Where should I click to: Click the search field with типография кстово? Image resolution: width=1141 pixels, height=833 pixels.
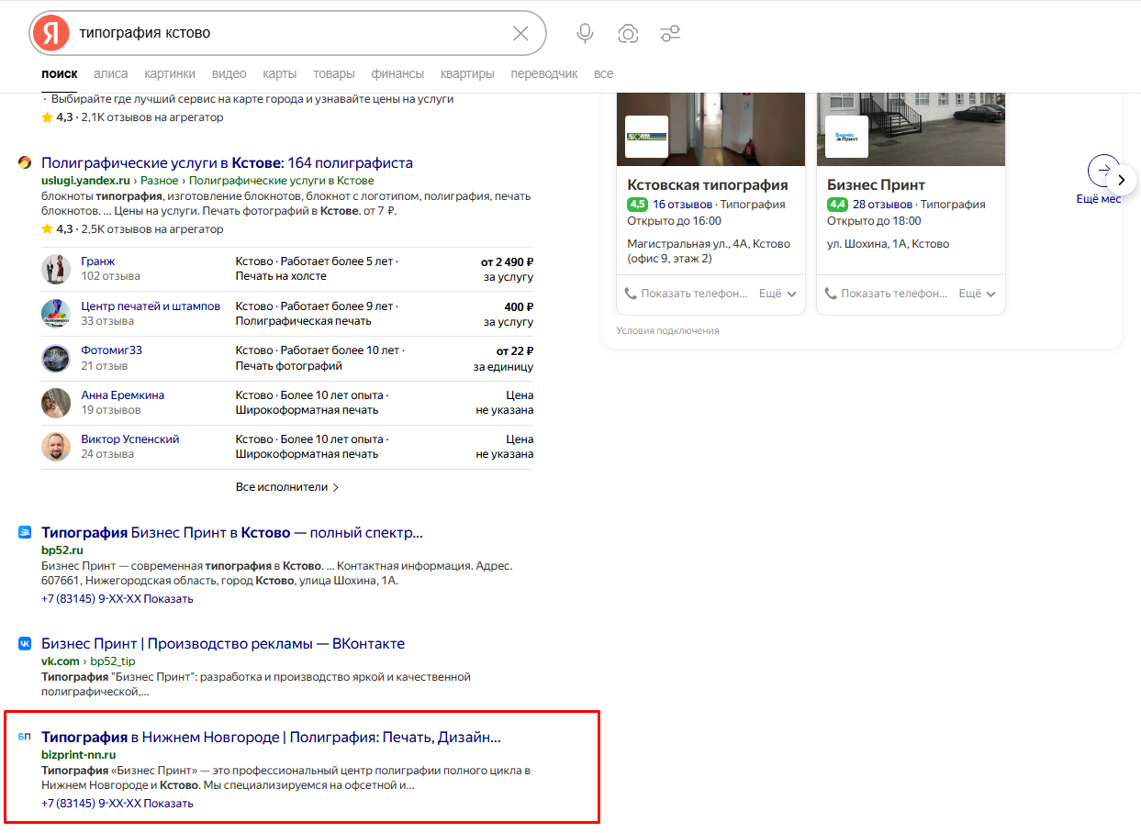pos(289,33)
